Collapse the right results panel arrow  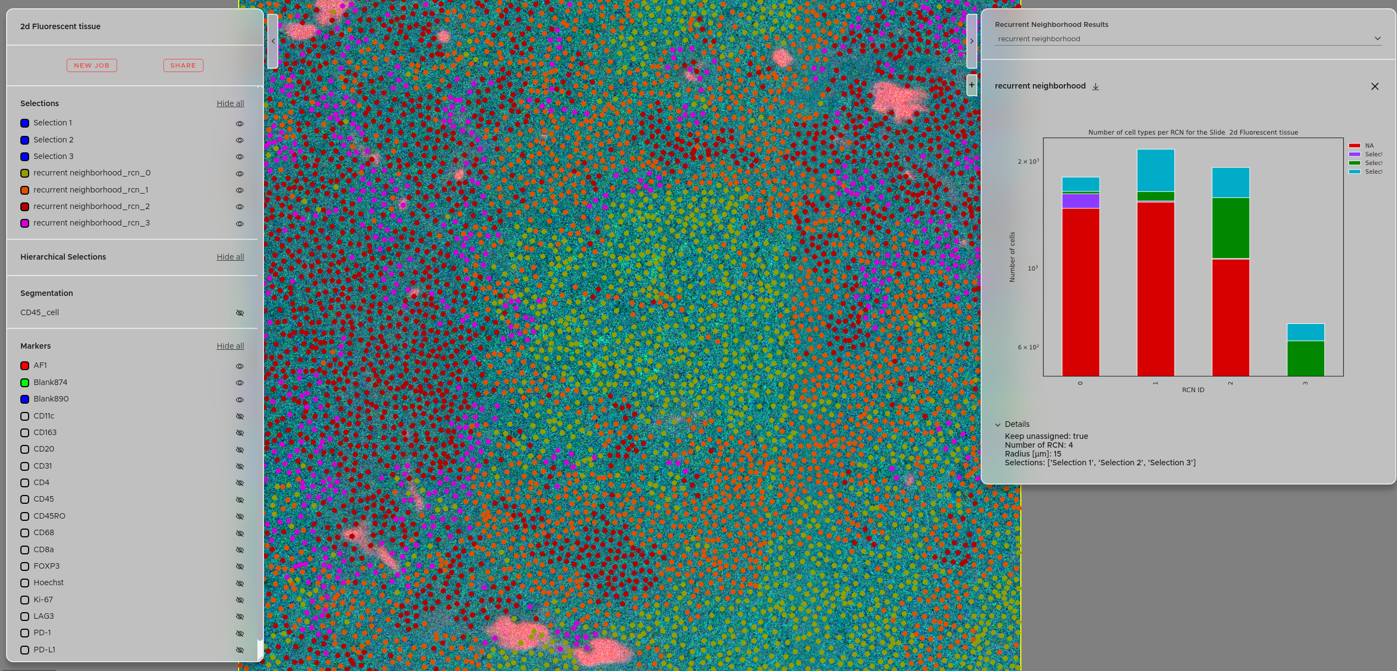(972, 41)
